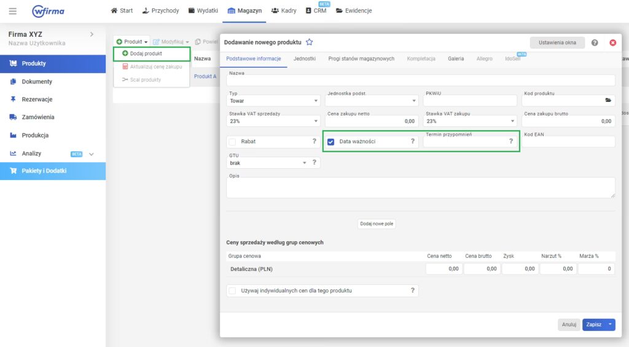Click the wfirma logo
The height and width of the screenshot is (347, 629).
pyautogui.click(x=48, y=10)
